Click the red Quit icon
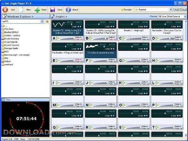 5,10
